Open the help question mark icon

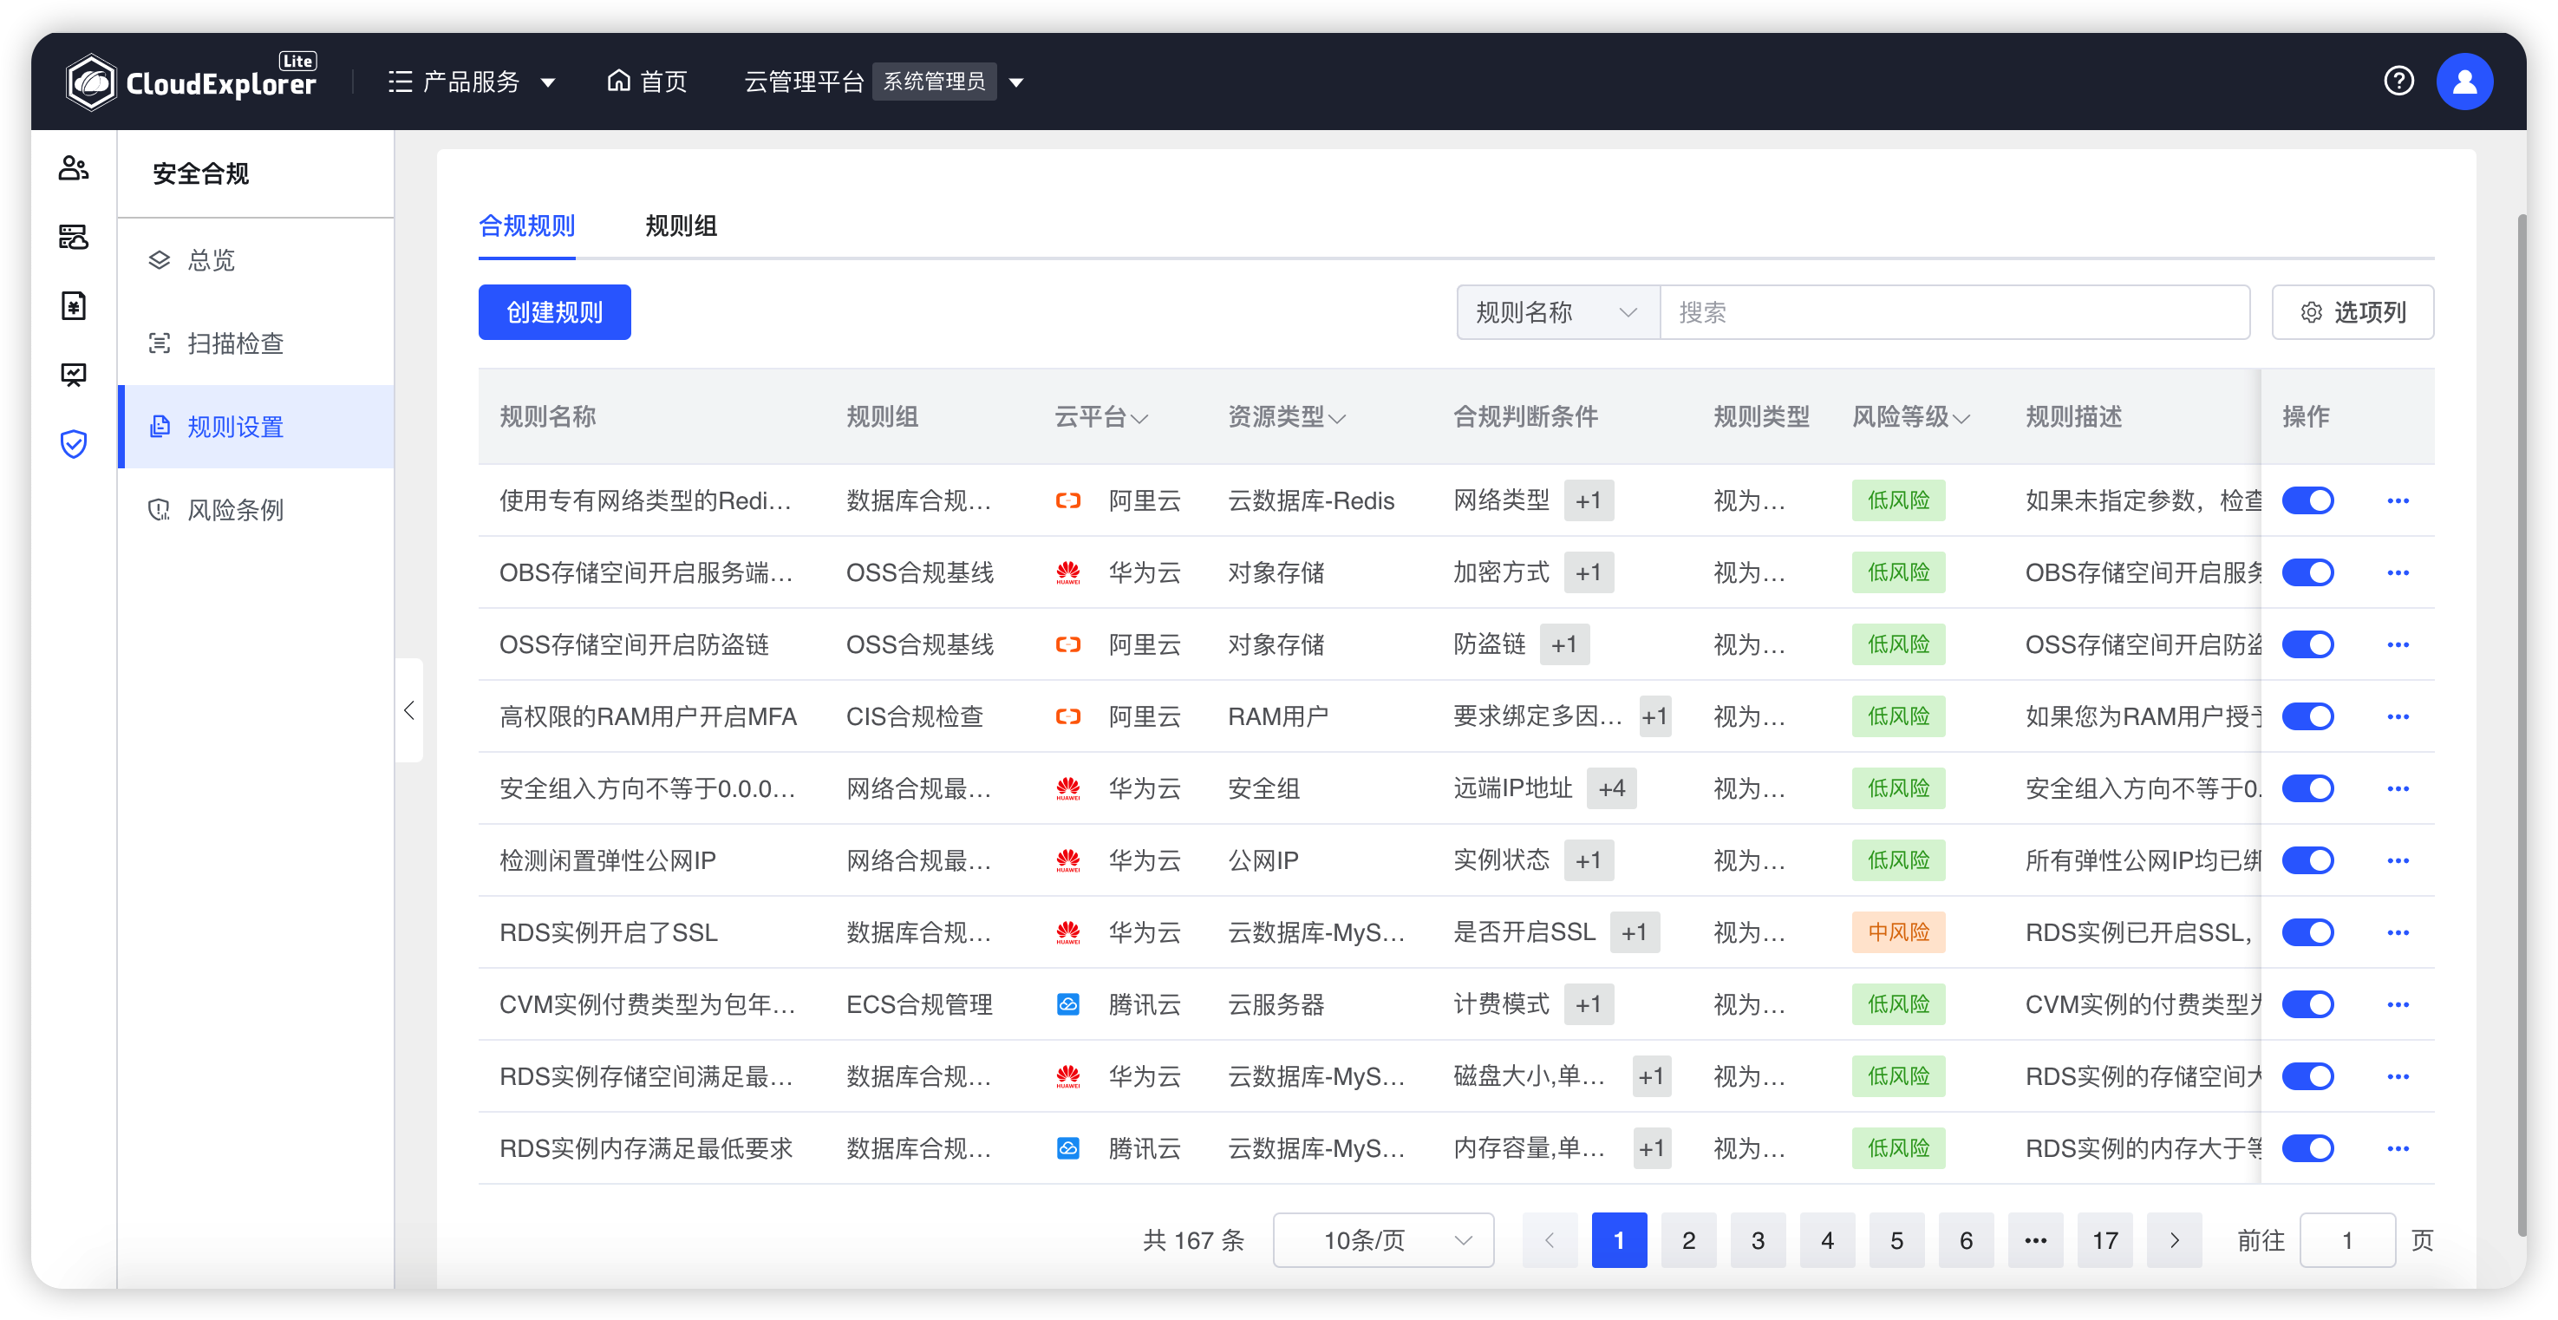click(x=2398, y=81)
